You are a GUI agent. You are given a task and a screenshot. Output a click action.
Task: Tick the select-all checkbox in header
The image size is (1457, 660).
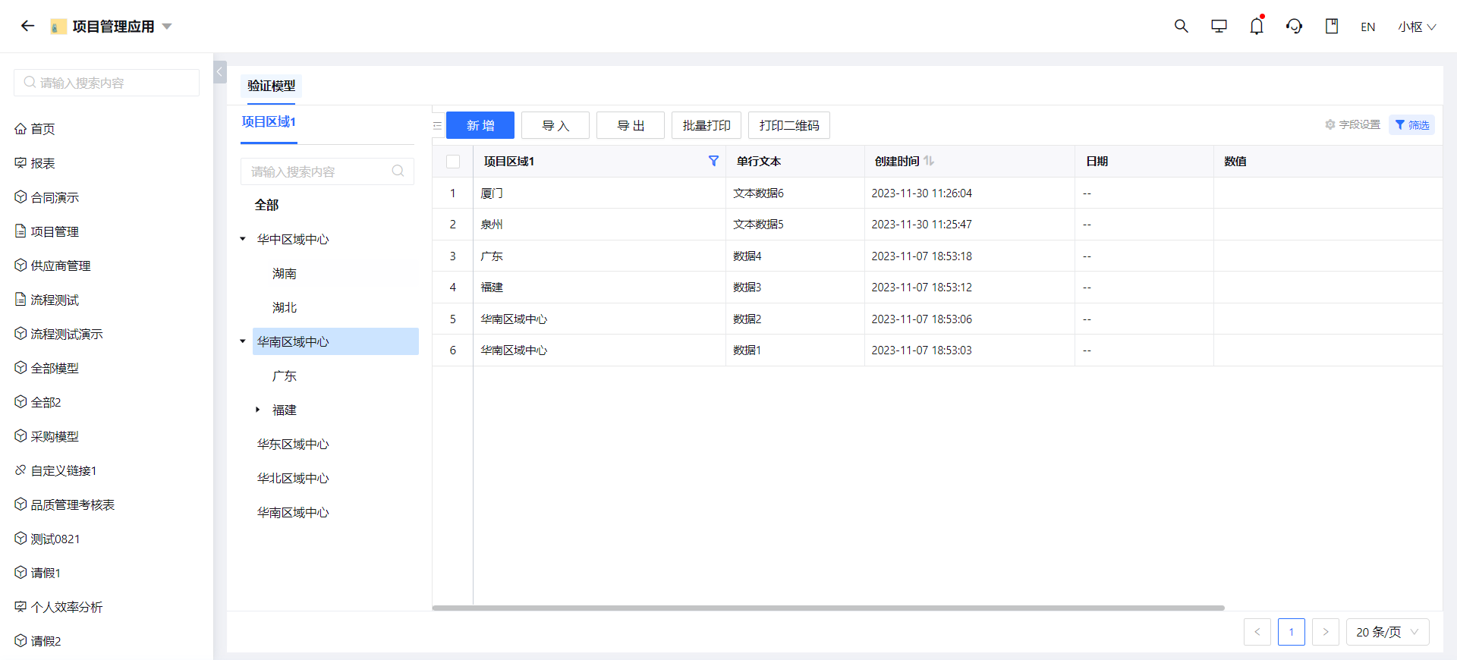click(x=453, y=162)
